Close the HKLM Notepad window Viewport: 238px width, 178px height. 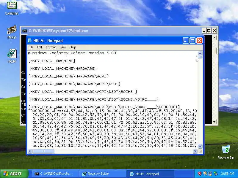[199, 41]
